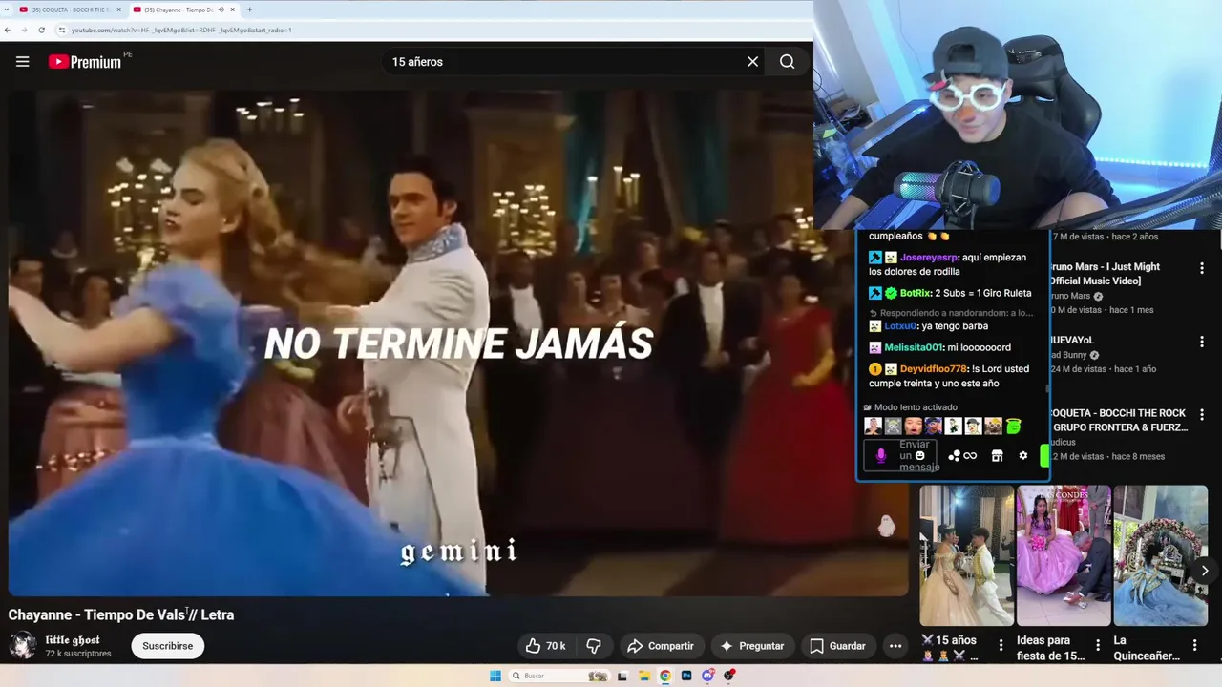Go back in the browser
This screenshot has width=1222, height=687.
9,30
